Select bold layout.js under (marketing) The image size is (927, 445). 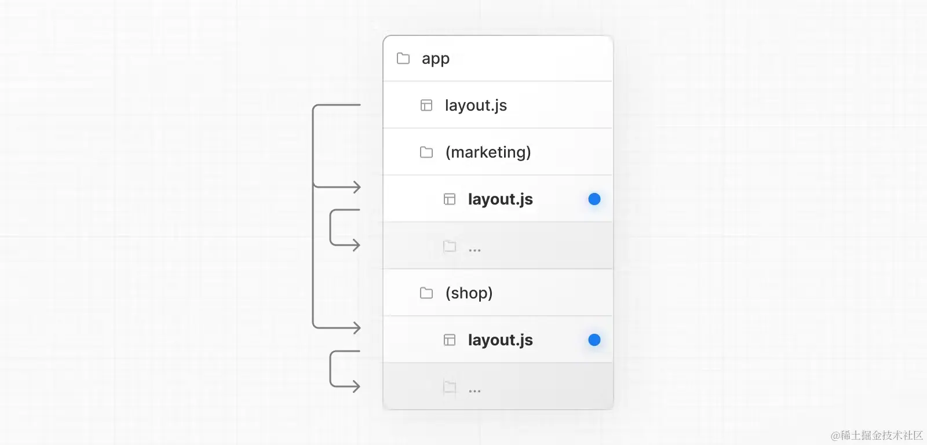(501, 199)
